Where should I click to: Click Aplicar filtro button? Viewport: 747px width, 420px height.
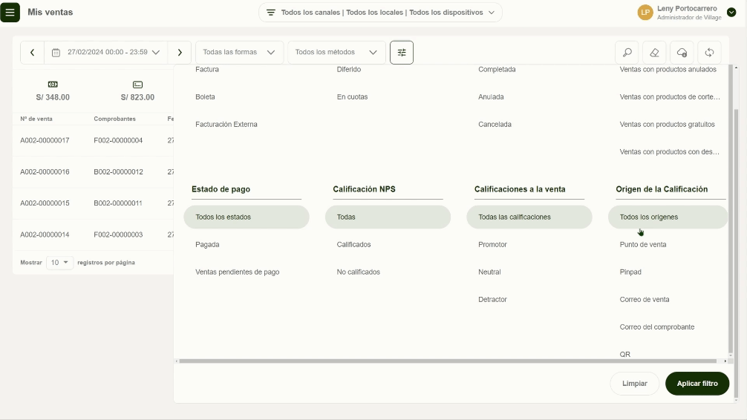[697, 384]
